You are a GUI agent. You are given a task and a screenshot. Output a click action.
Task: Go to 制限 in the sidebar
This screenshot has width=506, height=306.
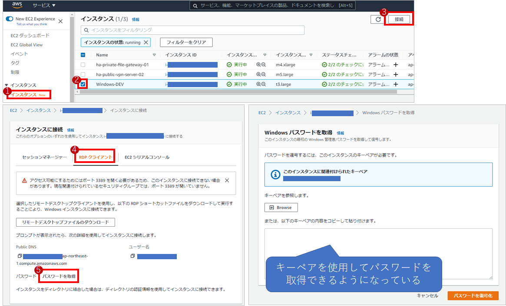click(x=15, y=72)
